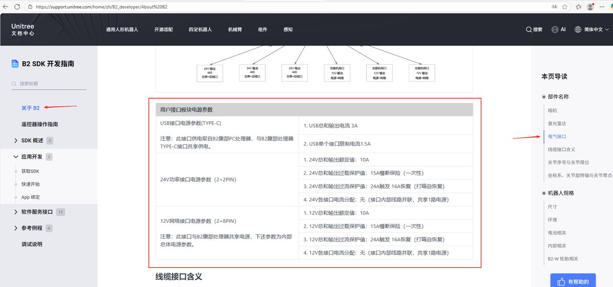Open 调试说明 in the sidebar
The width and height of the screenshot is (613, 287).
point(32,244)
